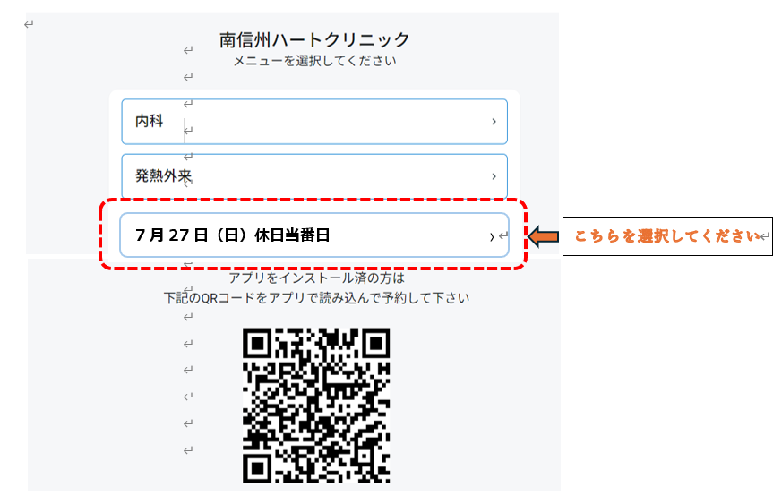This screenshot has width=773, height=504.
Task: Click the QR code's top-left finder square
Action: click(257, 343)
